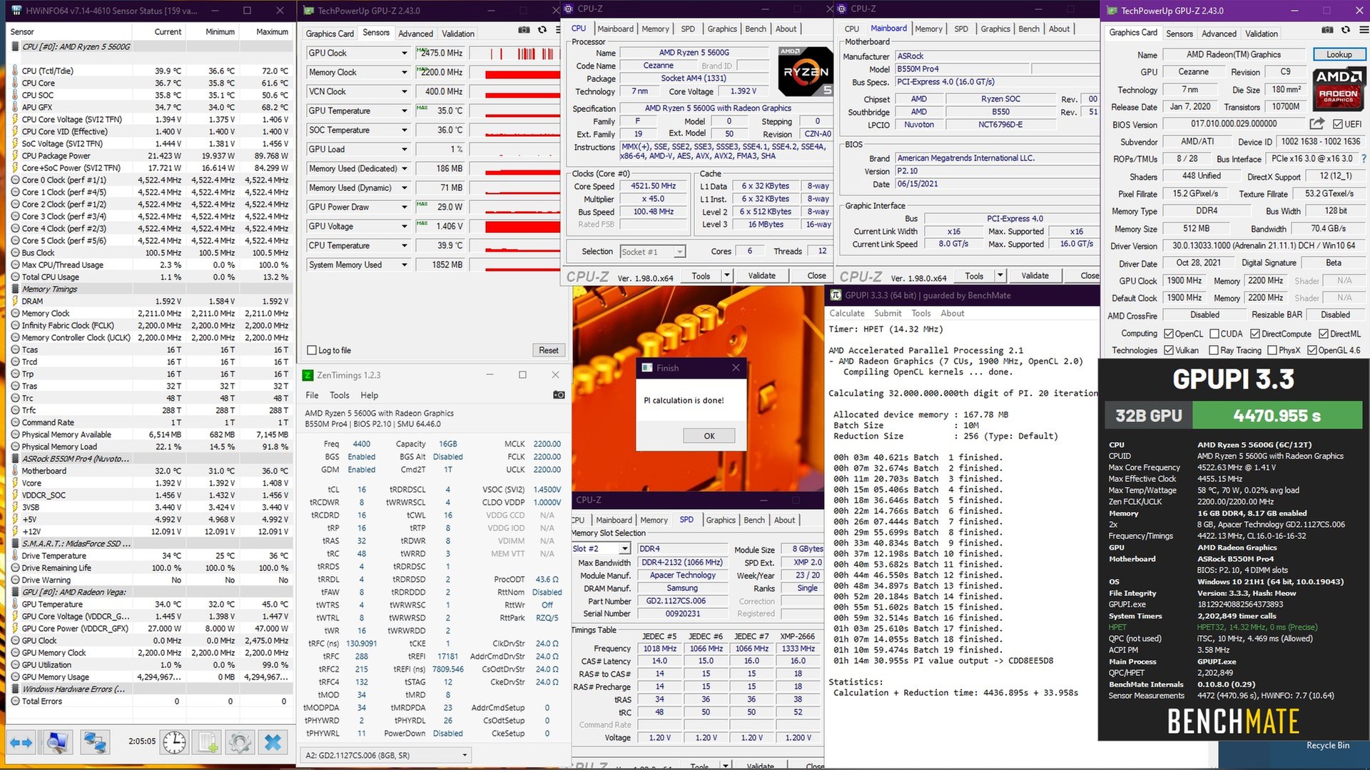Click GPUPI pi icon in title bar

coord(836,295)
